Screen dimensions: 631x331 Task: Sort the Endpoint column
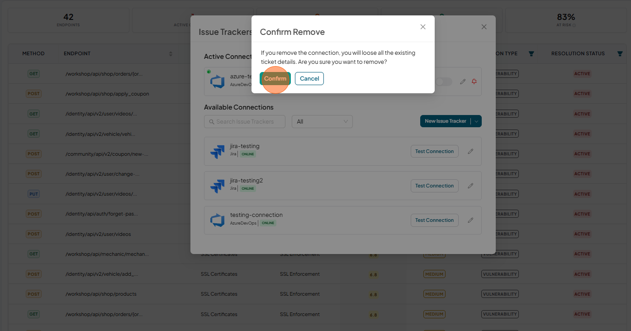171,53
